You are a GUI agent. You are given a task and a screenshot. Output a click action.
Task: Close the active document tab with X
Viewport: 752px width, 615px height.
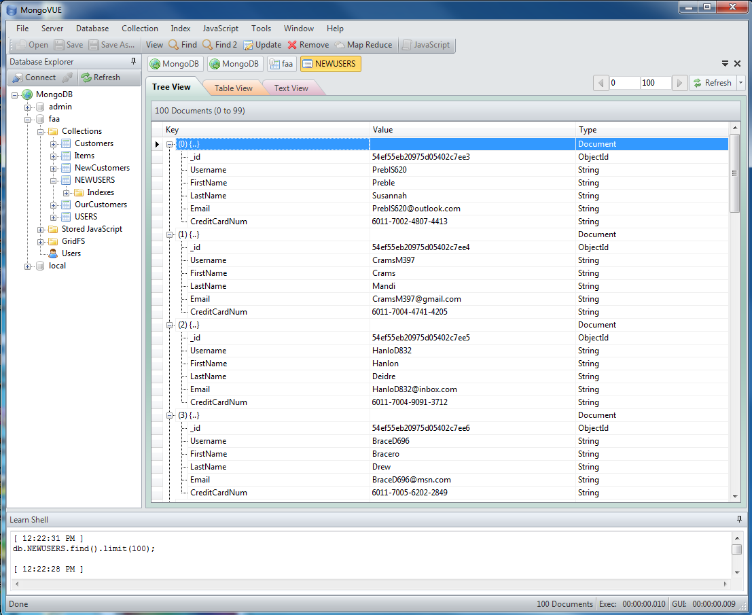tap(738, 63)
